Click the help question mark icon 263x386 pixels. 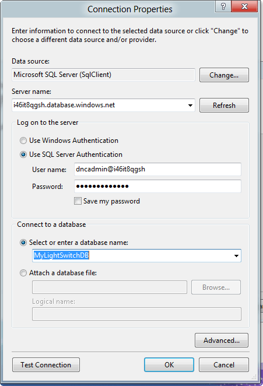(223, 6)
